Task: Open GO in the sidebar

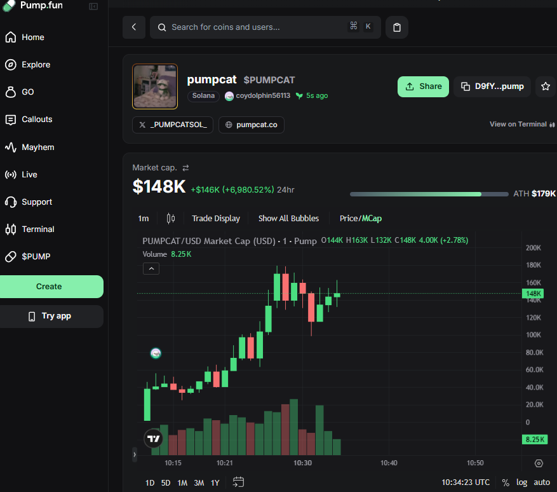Action: pos(20,92)
